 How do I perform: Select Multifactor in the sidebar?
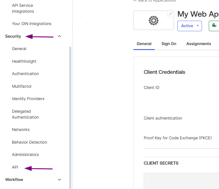(x=22, y=86)
